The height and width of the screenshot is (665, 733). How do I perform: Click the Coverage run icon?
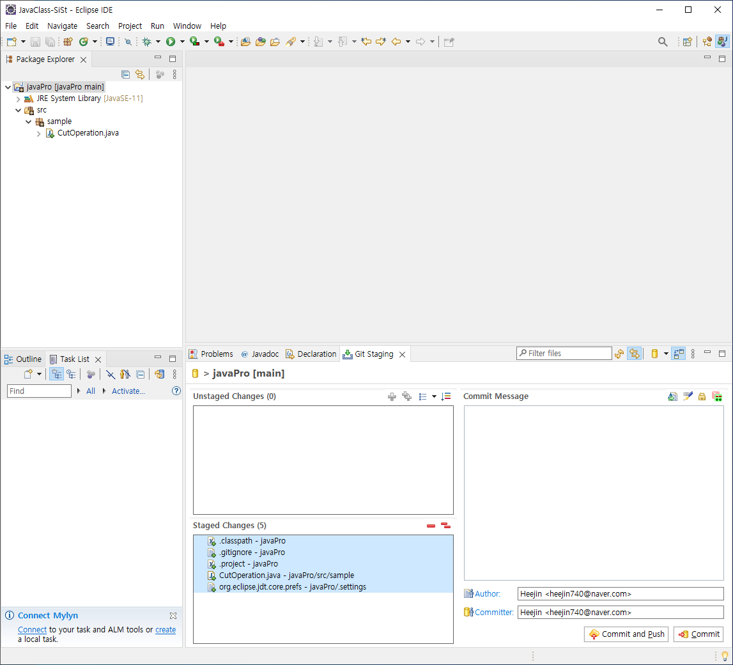tap(195, 42)
